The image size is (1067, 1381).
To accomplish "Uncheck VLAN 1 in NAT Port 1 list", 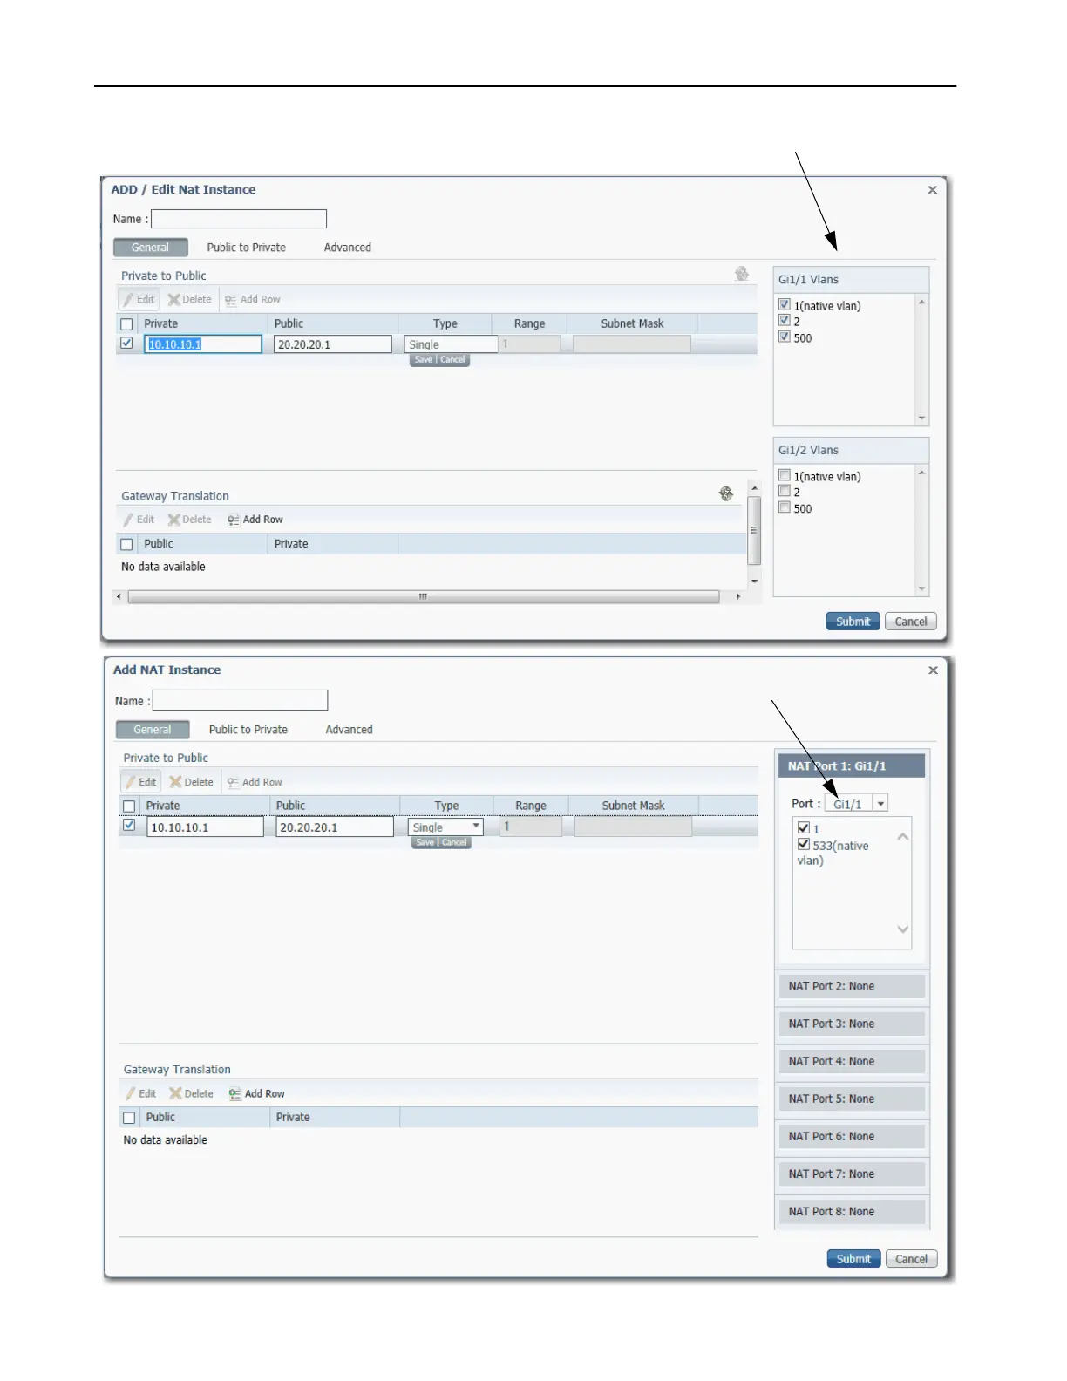I will click(x=804, y=827).
